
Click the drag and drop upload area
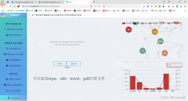(67, 43)
